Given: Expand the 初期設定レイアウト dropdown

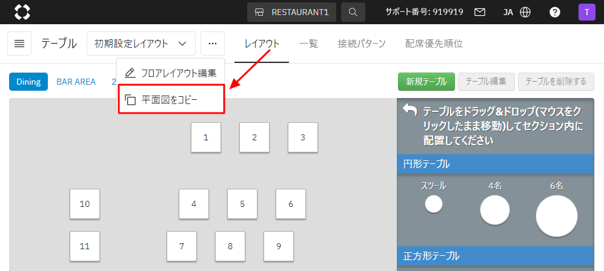Looking at the screenshot, I should pos(141,44).
